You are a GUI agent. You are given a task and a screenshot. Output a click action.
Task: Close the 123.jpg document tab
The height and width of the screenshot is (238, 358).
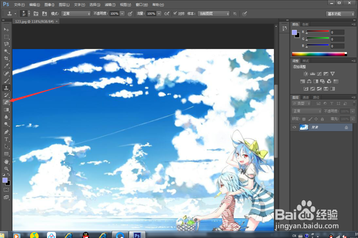(57, 21)
